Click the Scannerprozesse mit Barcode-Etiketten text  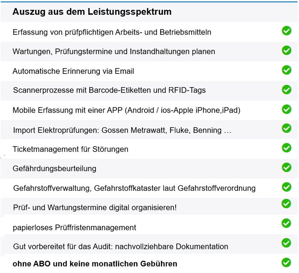[x=109, y=90]
